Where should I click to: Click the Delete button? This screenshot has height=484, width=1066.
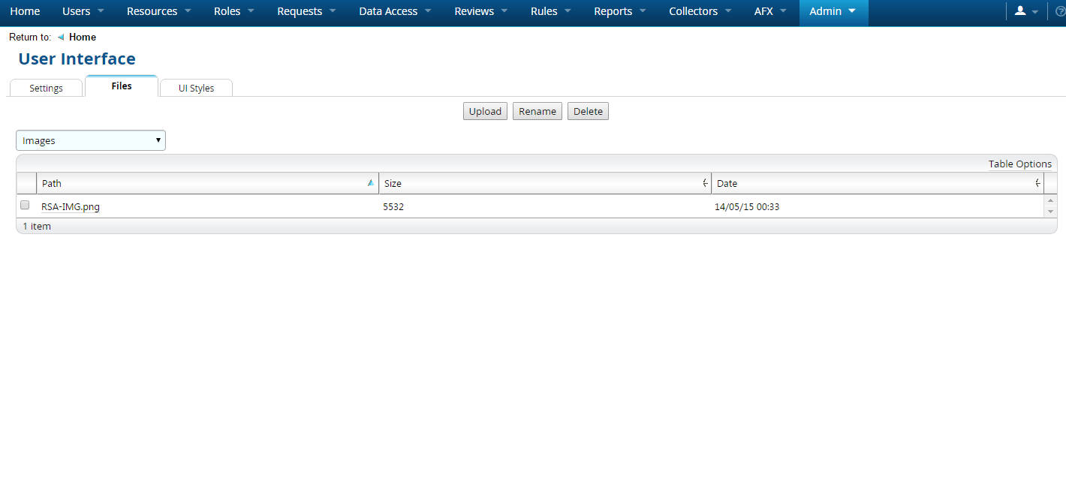588,111
